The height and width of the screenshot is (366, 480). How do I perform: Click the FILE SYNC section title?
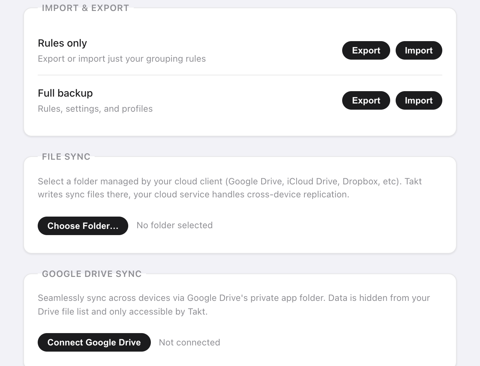click(x=66, y=157)
